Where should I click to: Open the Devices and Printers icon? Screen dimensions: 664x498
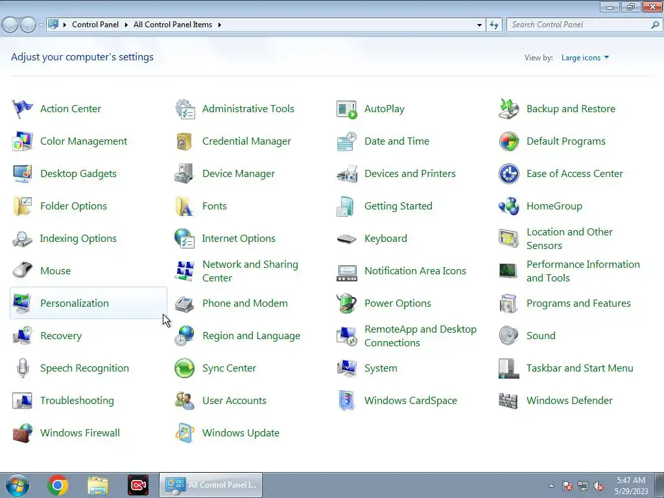coord(347,174)
